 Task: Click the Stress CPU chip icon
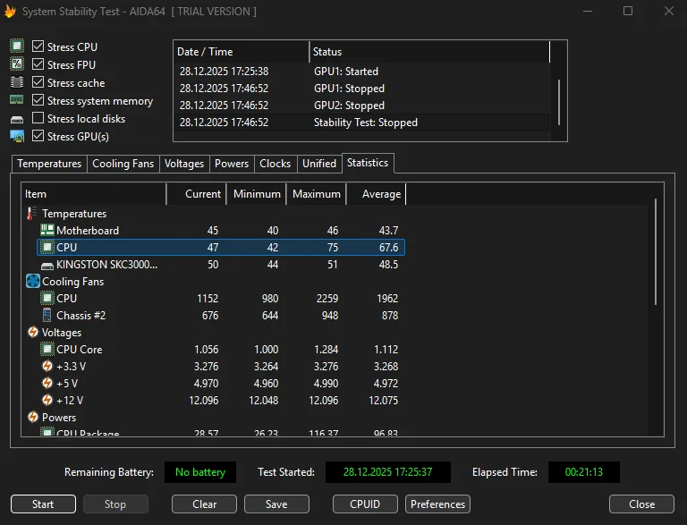17,46
